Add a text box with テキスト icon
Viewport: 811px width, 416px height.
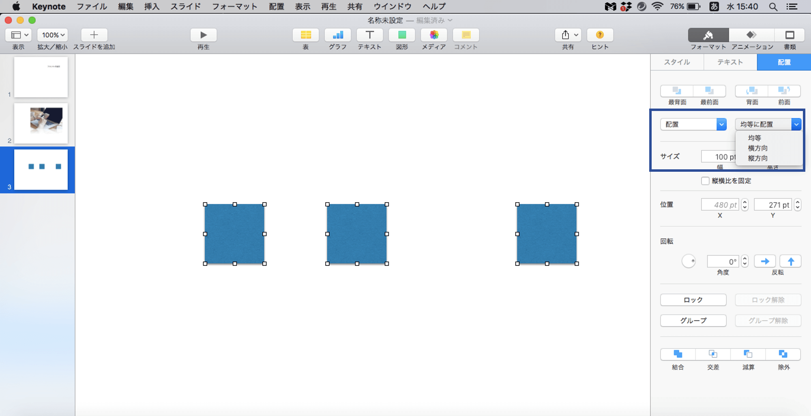tap(370, 35)
